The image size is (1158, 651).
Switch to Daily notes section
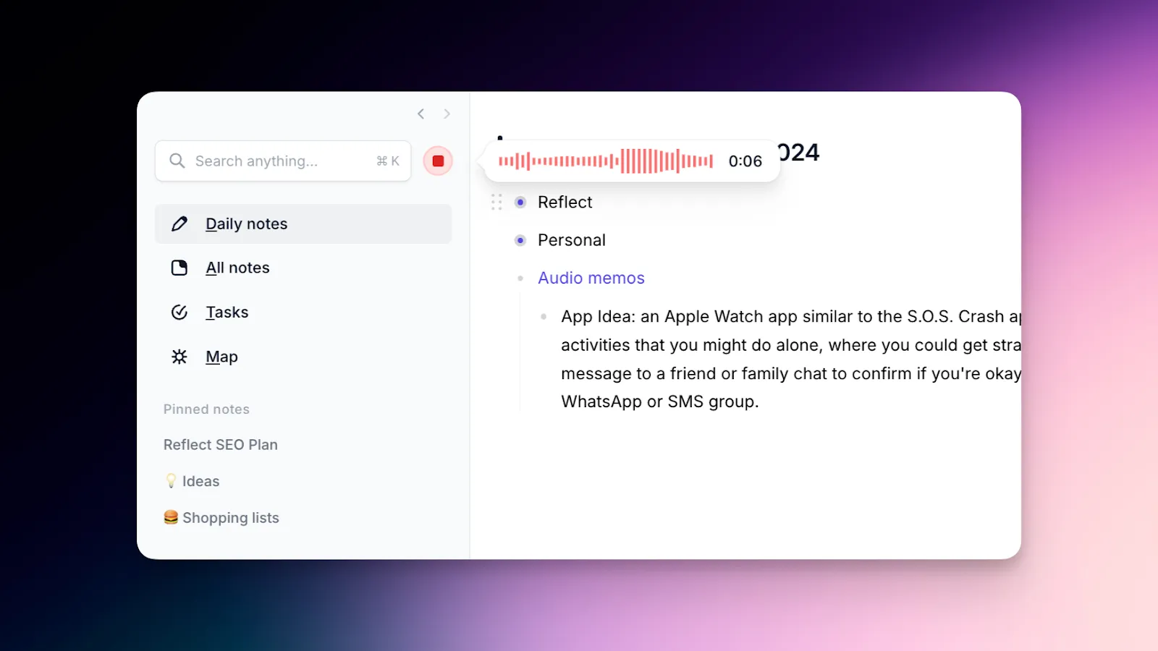coord(246,224)
